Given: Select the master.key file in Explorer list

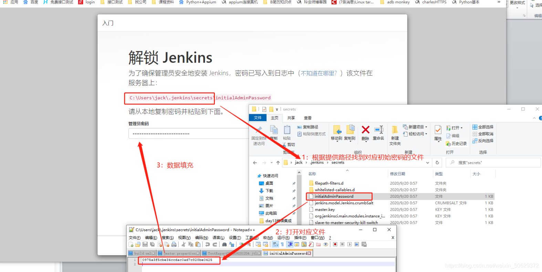Looking at the screenshot, I should click(x=324, y=209).
